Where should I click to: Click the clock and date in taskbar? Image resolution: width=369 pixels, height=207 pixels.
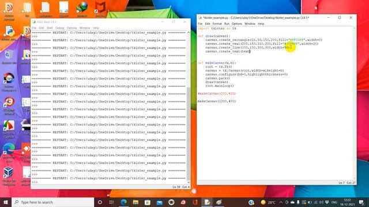coord(347,202)
